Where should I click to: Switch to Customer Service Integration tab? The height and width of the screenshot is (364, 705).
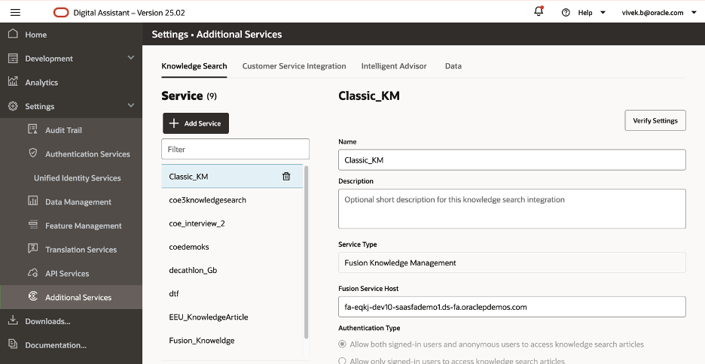click(294, 66)
